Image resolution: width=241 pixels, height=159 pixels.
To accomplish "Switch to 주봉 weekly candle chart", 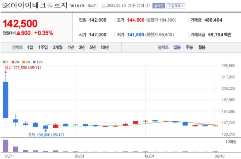I will [x=189, y=47].
